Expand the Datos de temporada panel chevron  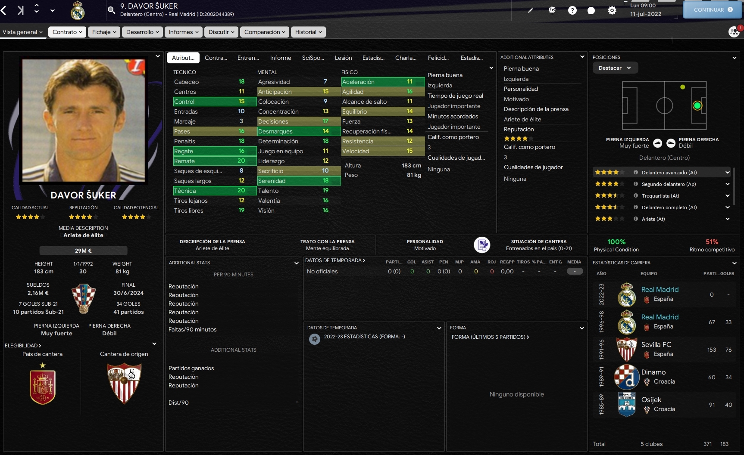click(439, 328)
